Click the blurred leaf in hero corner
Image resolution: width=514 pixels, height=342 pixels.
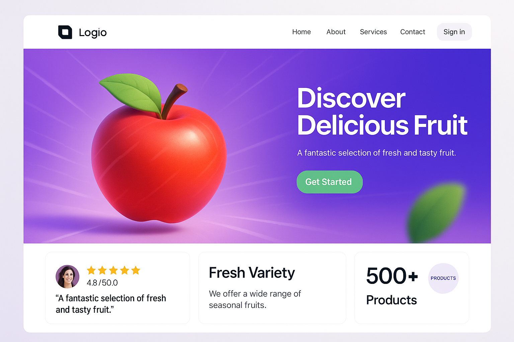pos(436,213)
